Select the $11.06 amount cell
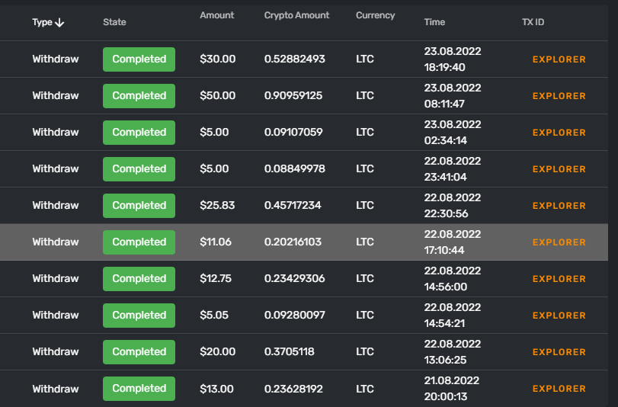The width and height of the screenshot is (618, 407). [x=216, y=242]
